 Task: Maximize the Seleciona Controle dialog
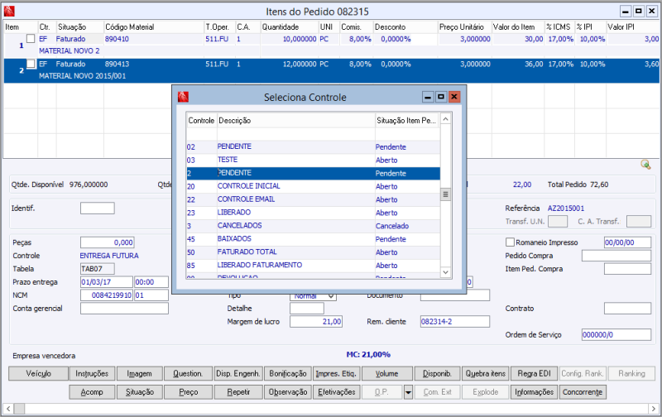coord(440,97)
